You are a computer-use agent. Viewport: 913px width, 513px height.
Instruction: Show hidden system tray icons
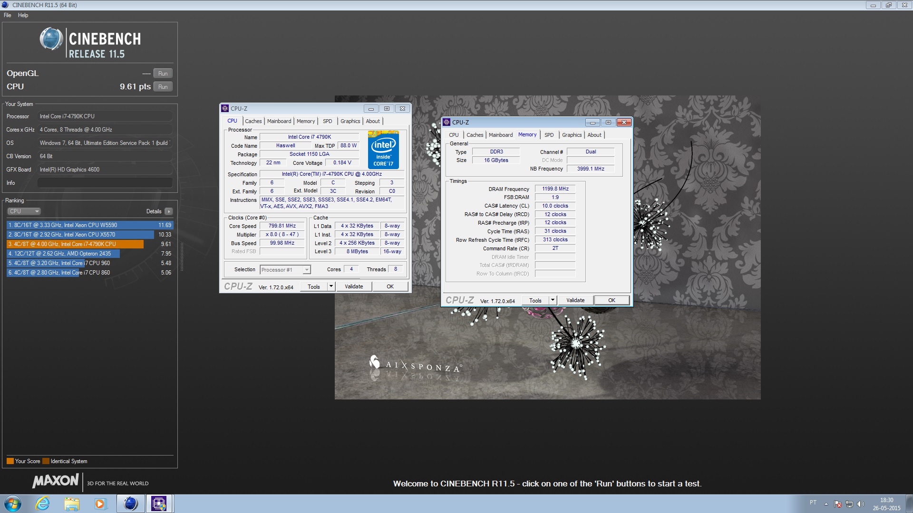(x=826, y=504)
